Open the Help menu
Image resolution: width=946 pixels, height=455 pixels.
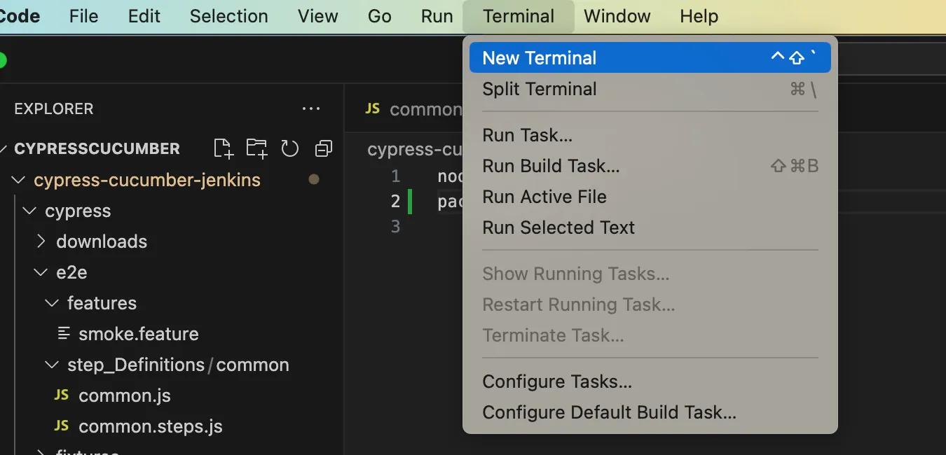coord(699,16)
